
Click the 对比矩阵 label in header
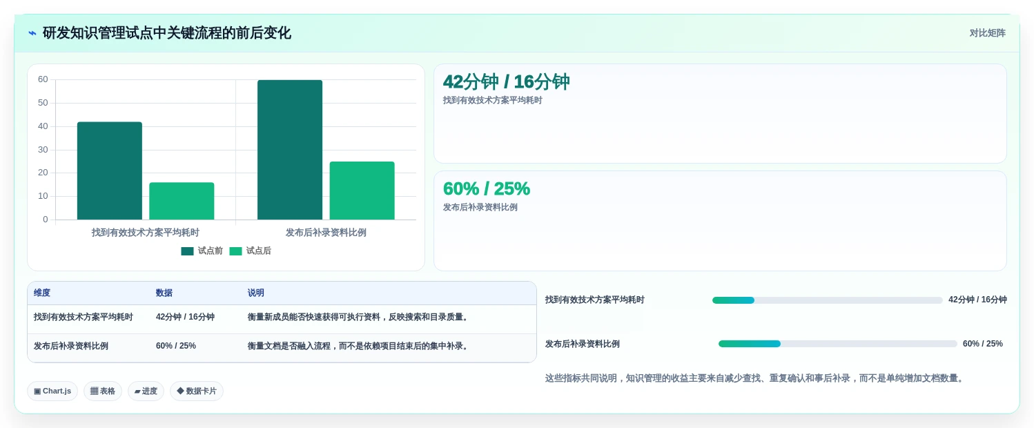987,33
